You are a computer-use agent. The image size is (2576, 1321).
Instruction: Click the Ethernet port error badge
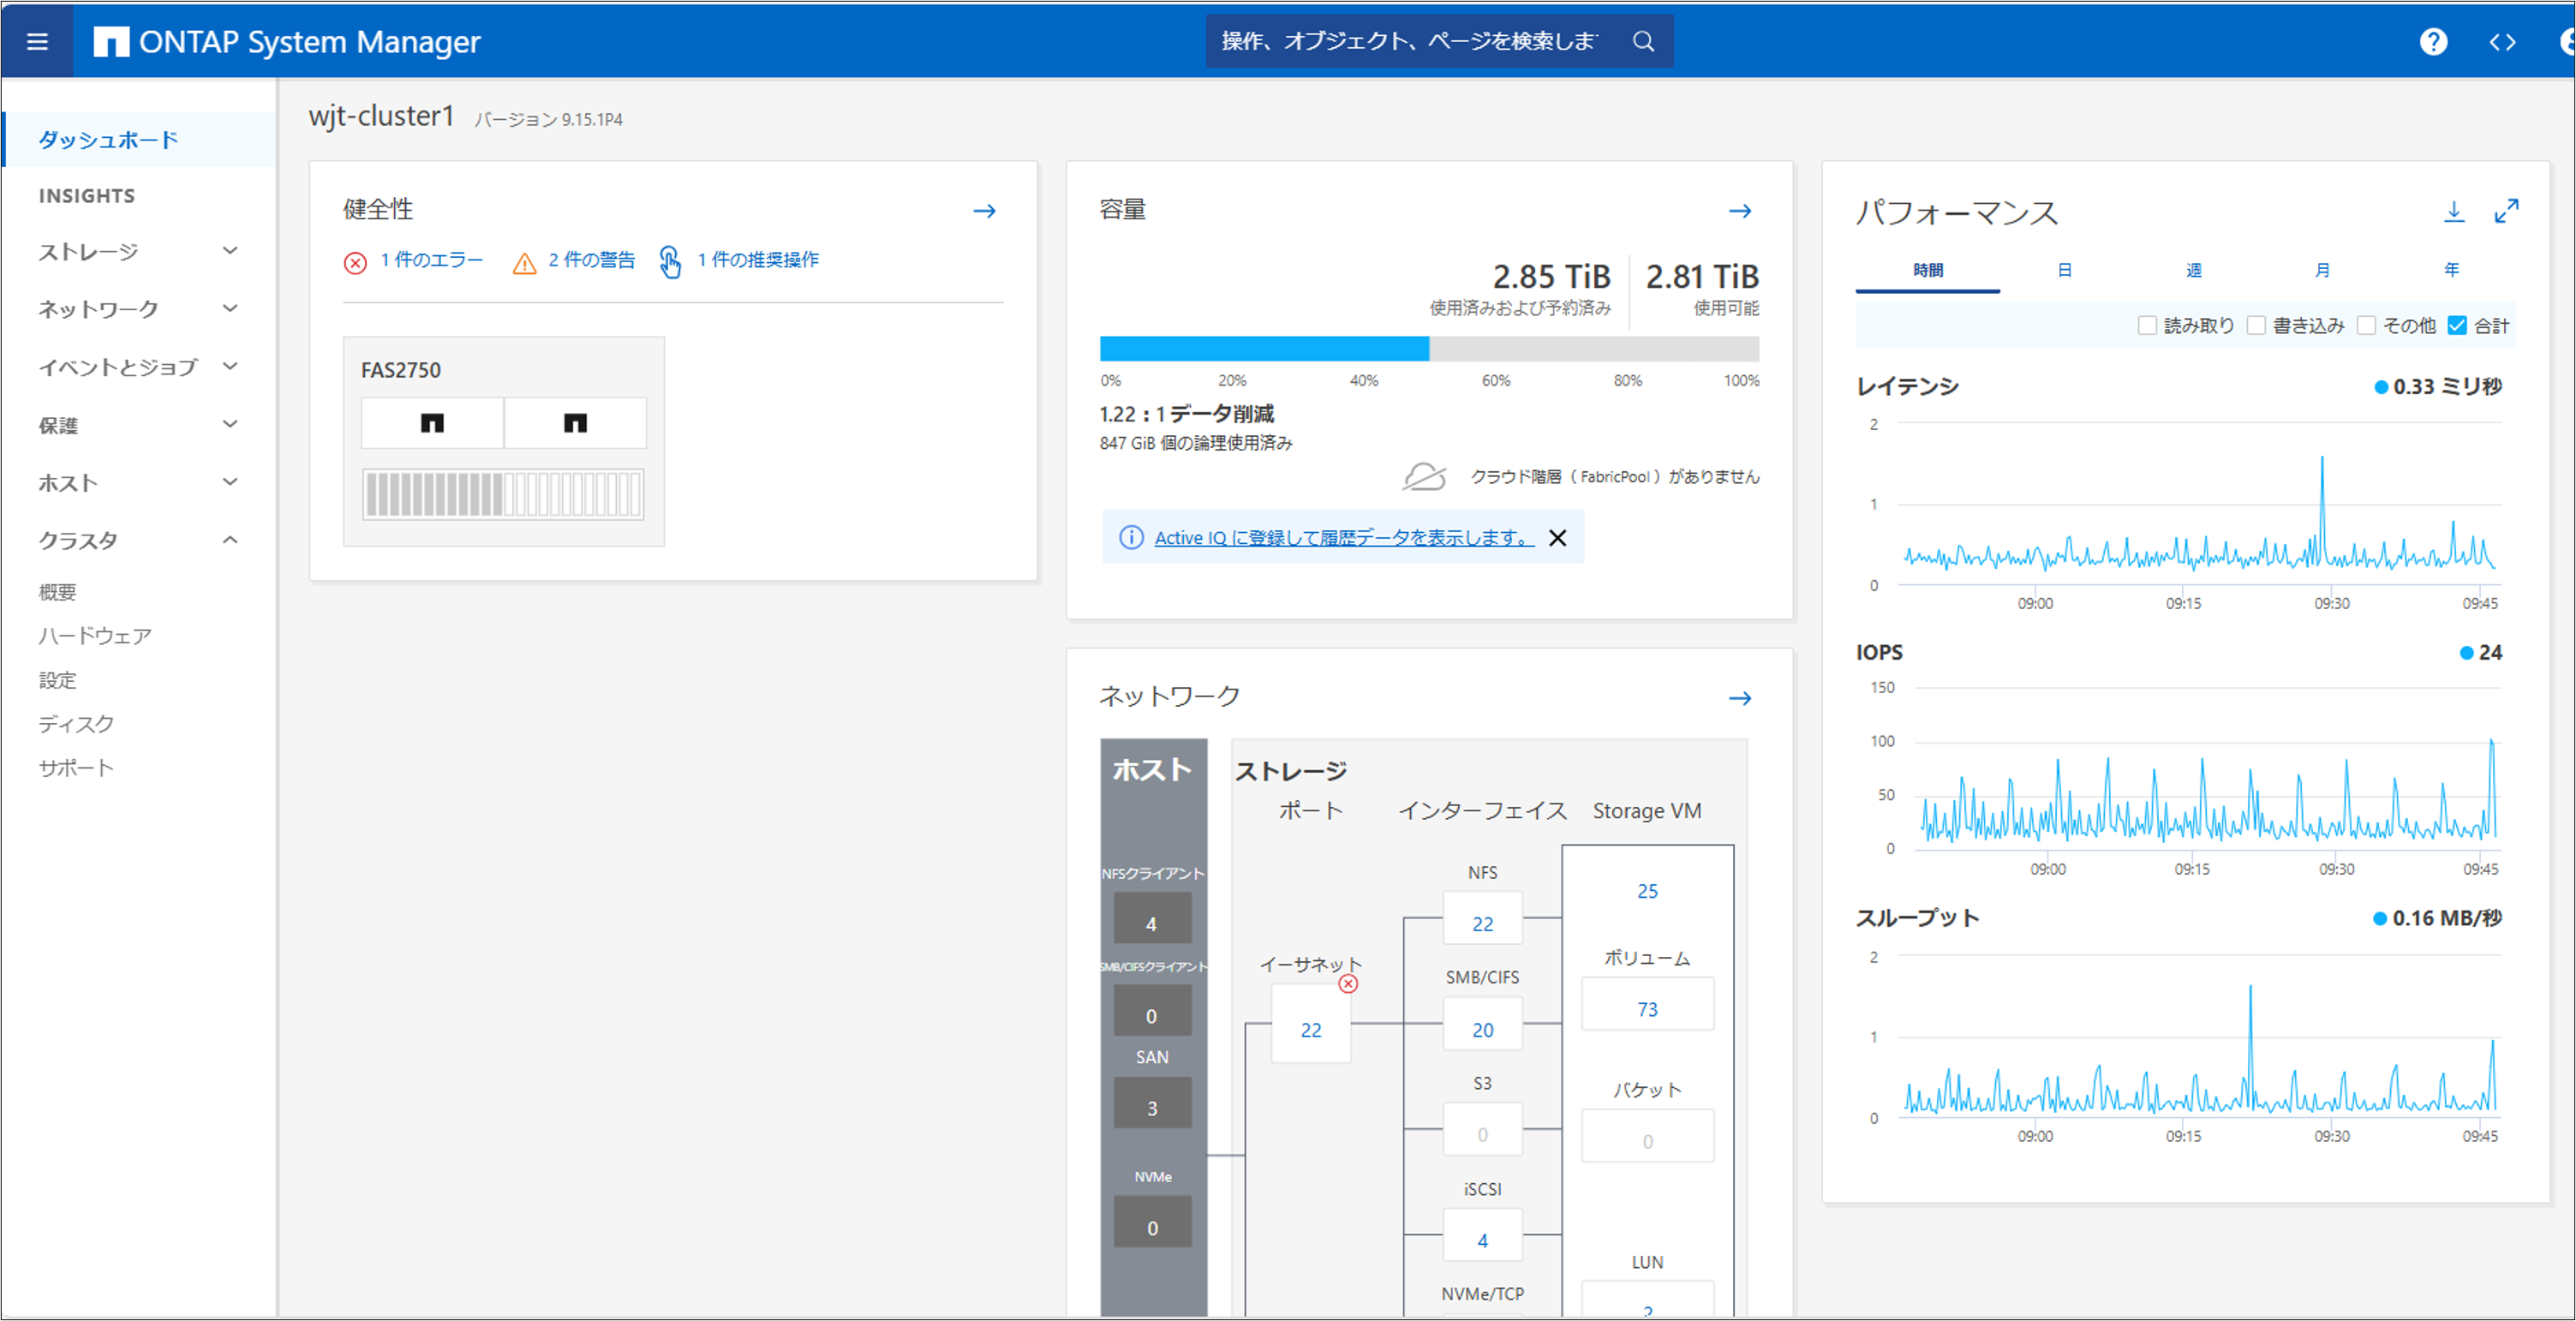click(x=1348, y=983)
